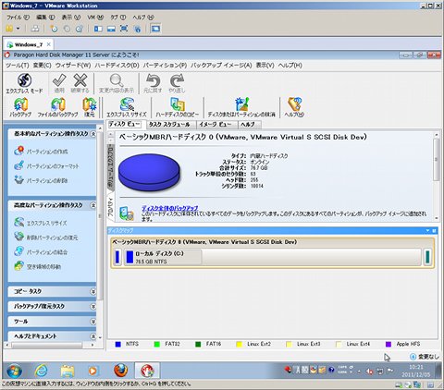Start the バックアップ (Backup) toolbar icon
The height and width of the screenshot is (390, 444).
[x=20, y=104]
